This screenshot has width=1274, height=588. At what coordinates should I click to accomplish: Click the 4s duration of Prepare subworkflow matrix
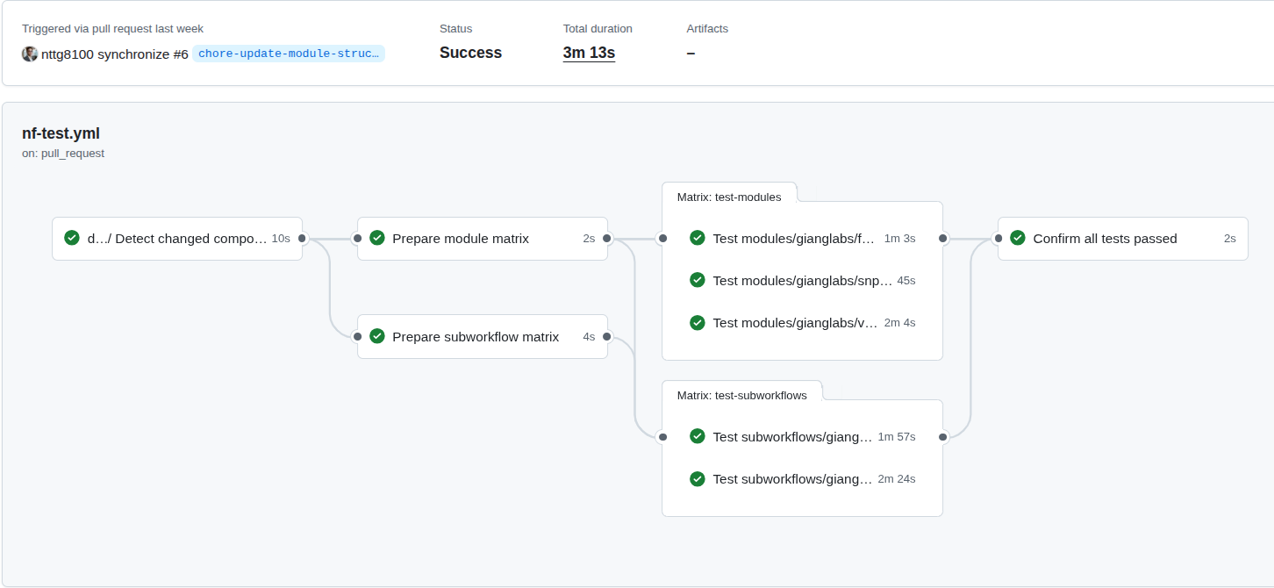point(589,337)
